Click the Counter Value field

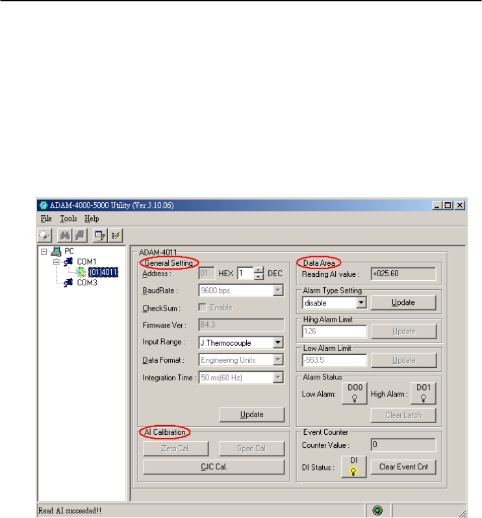coord(403,445)
